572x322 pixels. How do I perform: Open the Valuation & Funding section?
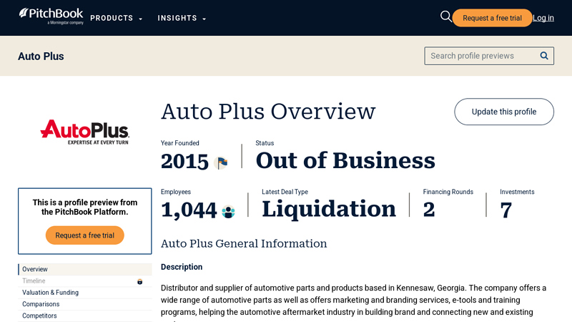click(x=84, y=293)
